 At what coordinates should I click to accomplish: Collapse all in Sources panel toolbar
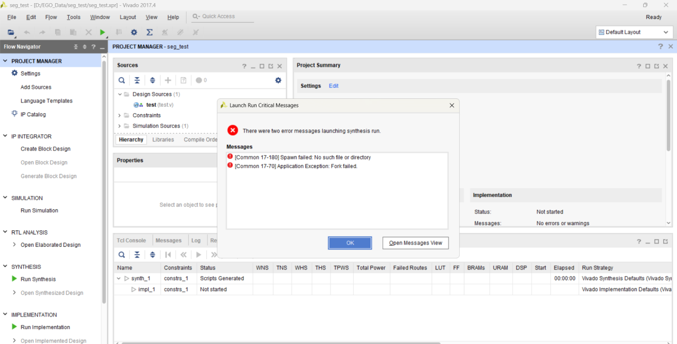pos(137,80)
